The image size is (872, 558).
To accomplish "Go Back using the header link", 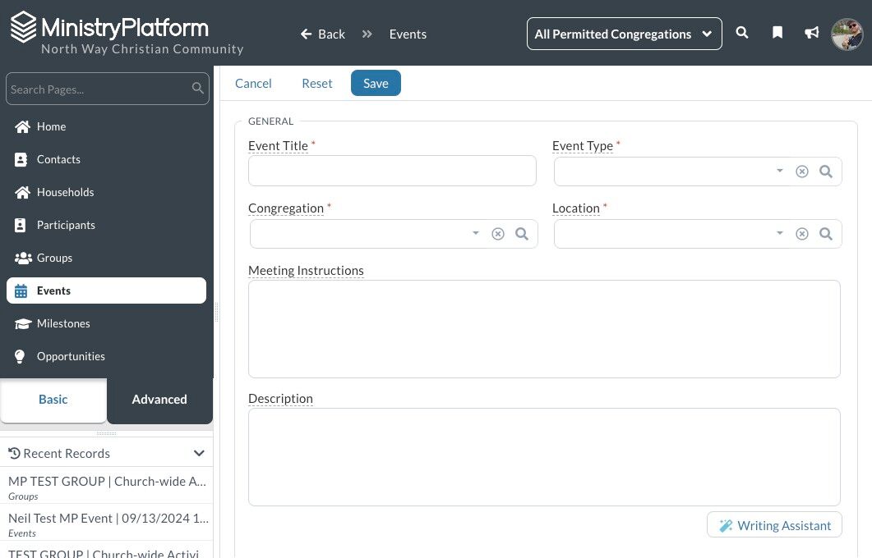I will coord(322,34).
